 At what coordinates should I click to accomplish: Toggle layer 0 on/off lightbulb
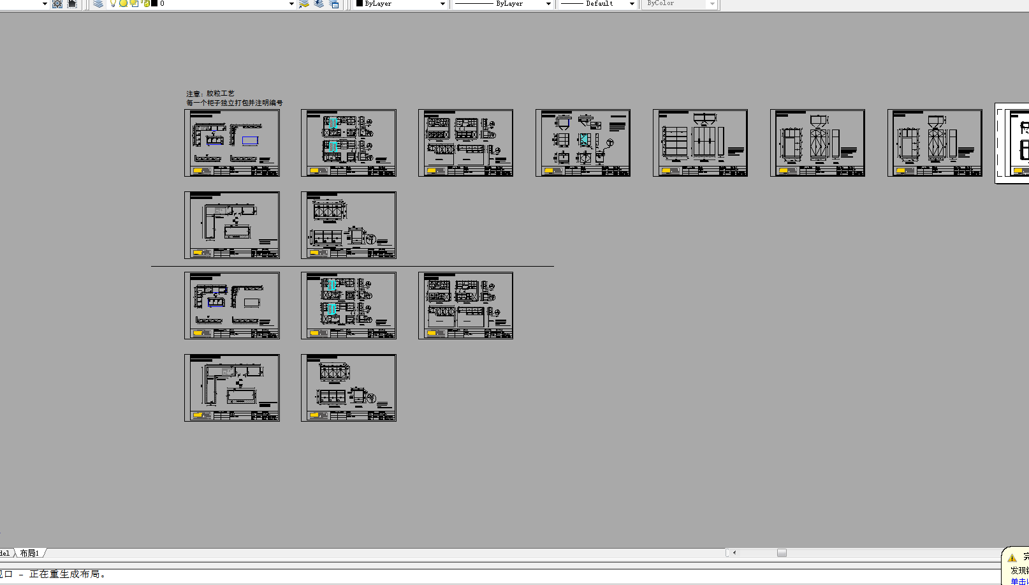[113, 4]
